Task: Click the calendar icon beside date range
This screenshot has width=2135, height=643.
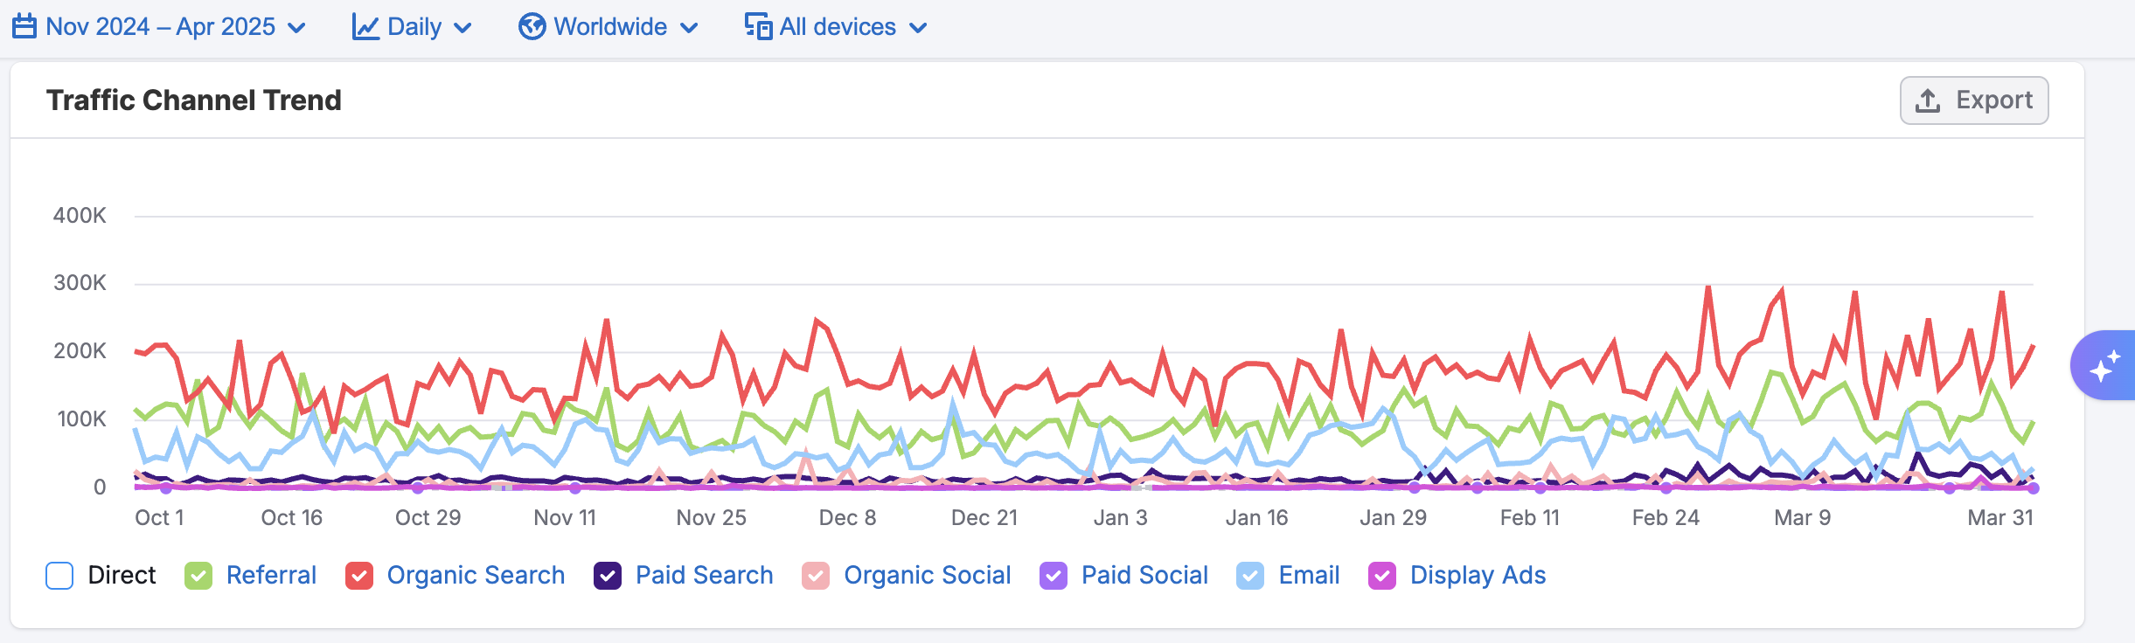Action: click(24, 27)
